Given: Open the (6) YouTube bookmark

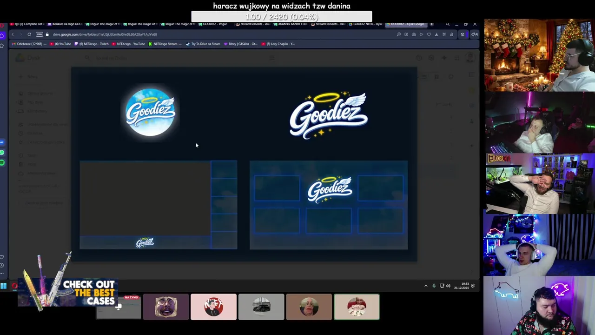Looking at the screenshot, I should (60, 44).
